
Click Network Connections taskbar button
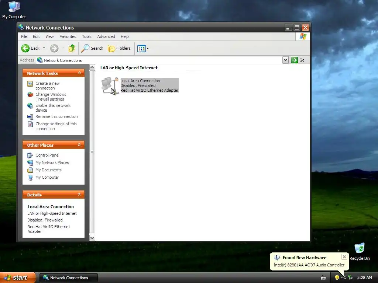(69, 278)
